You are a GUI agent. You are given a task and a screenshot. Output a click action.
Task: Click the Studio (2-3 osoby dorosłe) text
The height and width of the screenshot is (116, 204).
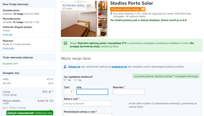click(x=17, y=44)
